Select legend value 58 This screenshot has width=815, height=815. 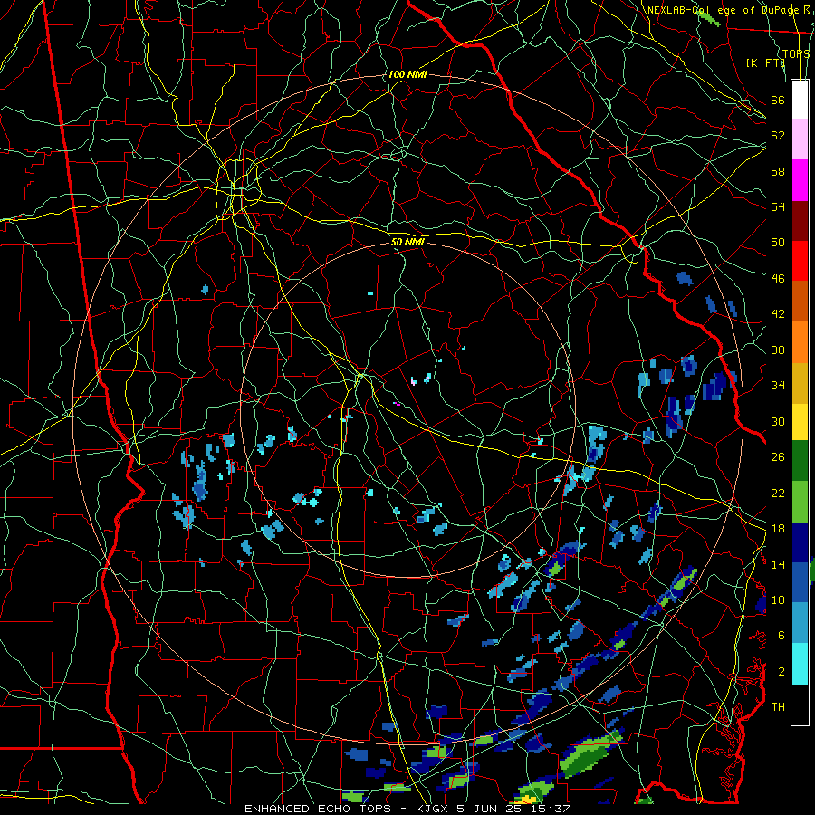click(x=778, y=171)
